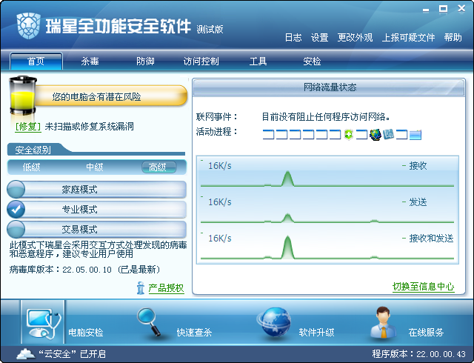Click the “云安全”已开启 status text
Image resolution: width=474 pixels, height=363 pixels.
[72, 353]
